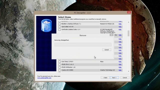The image size is (160, 90).
Task: Open Help link for Cain & Abel
Action: 120,27
